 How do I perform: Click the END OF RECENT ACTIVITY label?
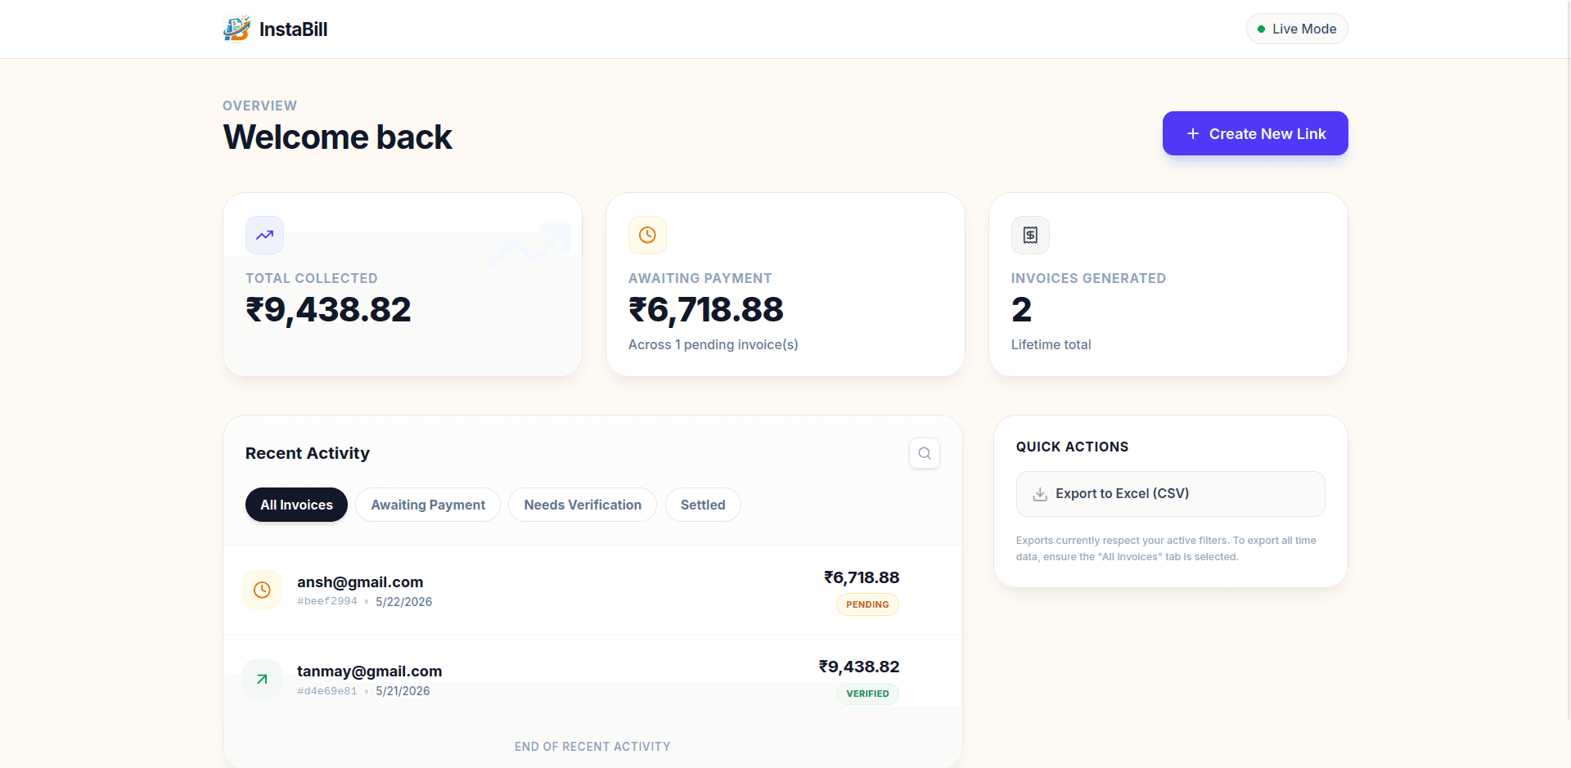tap(592, 747)
